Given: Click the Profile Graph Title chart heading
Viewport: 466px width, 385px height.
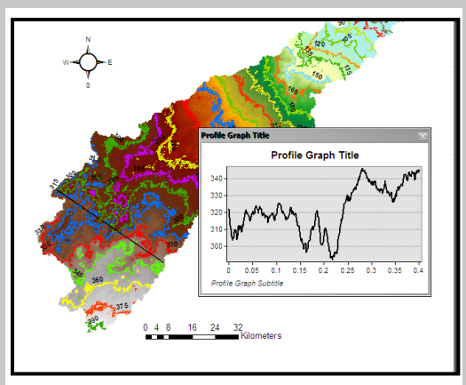Looking at the screenshot, I should point(315,155).
